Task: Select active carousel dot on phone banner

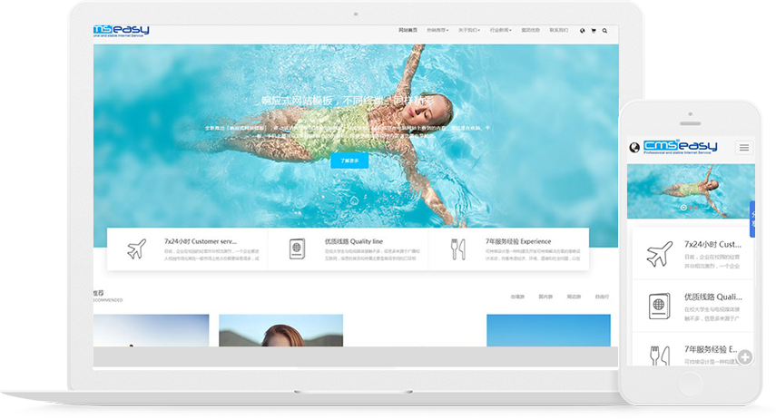Action: (683, 207)
